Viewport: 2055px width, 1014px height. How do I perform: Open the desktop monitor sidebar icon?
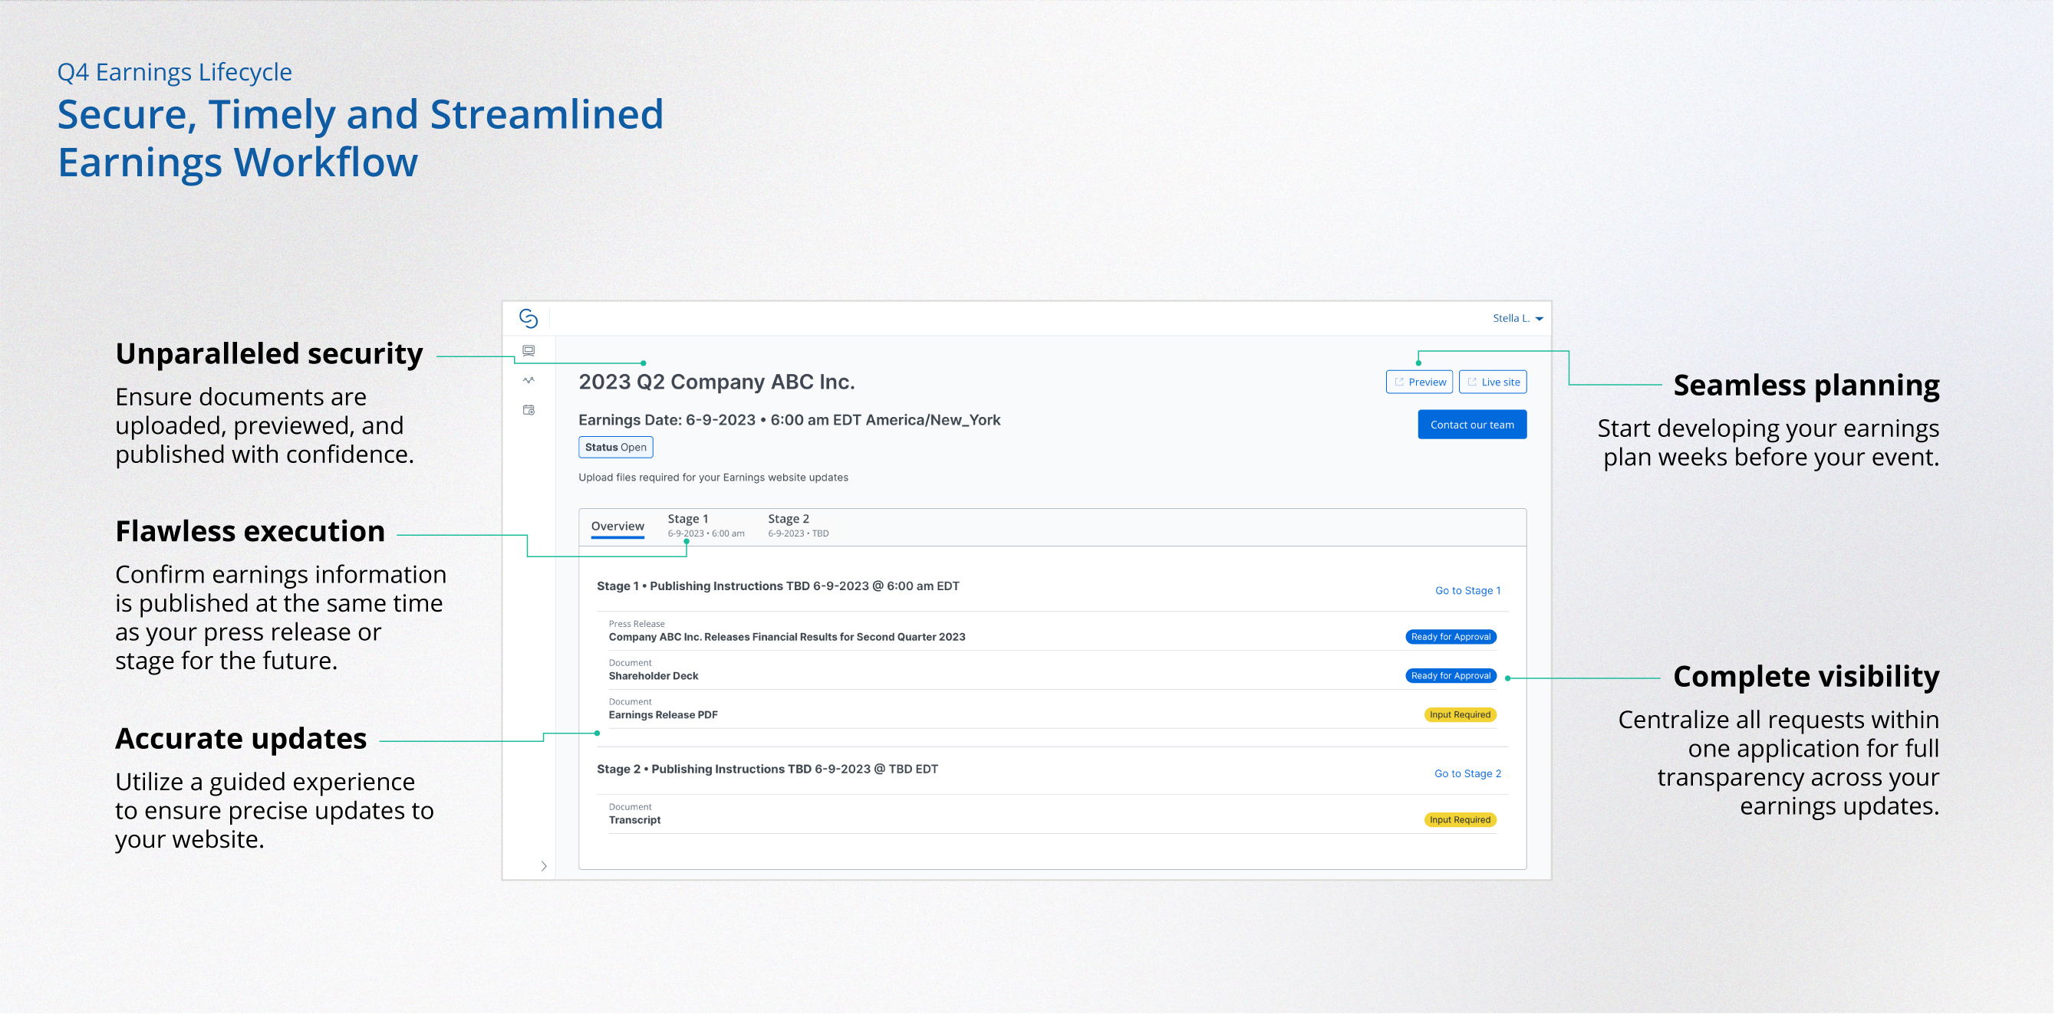[x=528, y=351]
